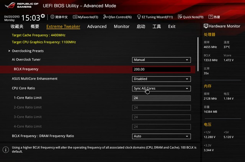The height and width of the screenshot is (162, 245).
Task: Open Qfan Control(F6) fan icon
Action: tap(105, 17)
